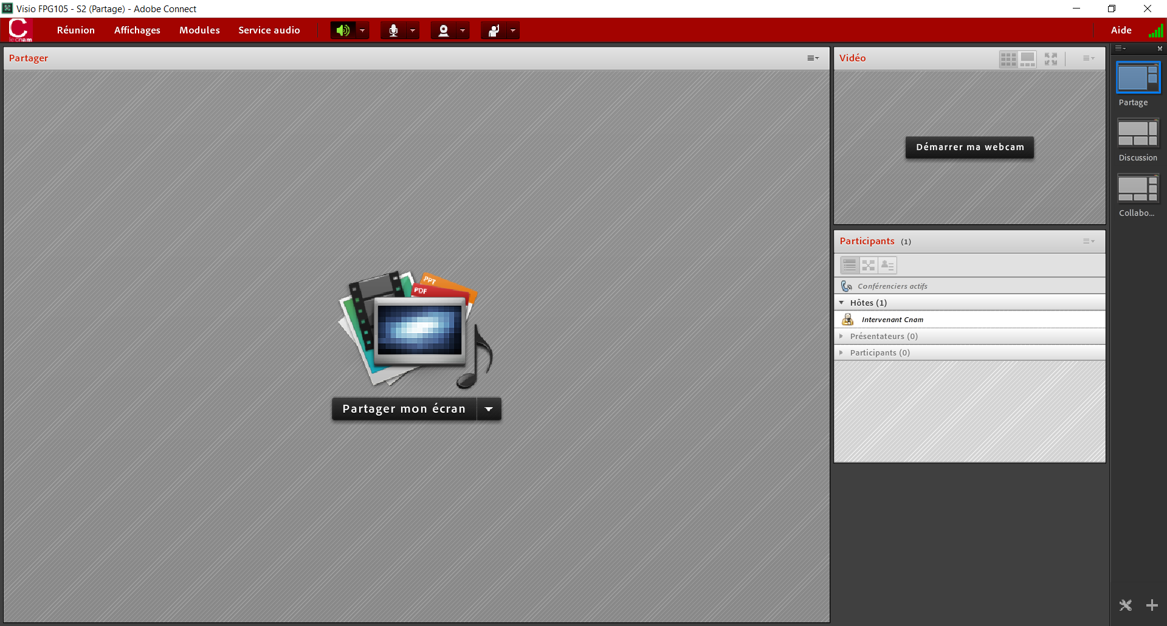Viewport: 1167px width, 626px height.
Task: Click the Vidéo pod title
Action: click(852, 58)
